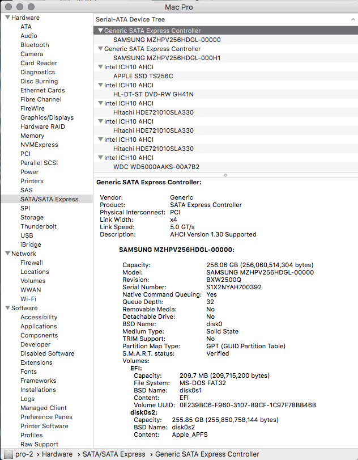Open Firewall under Network
358x460 pixels.
point(31,263)
